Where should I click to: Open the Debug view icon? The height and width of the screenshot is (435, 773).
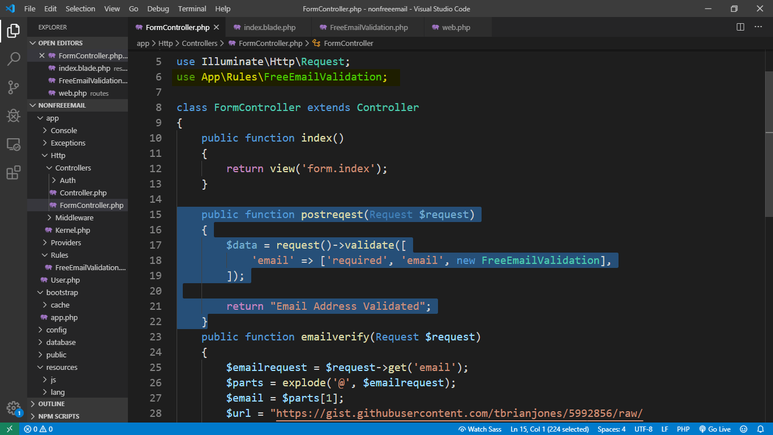click(x=14, y=116)
